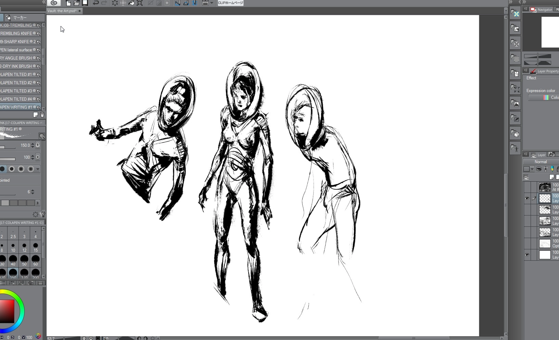Click the Clip Studio launcher icon

54,3
